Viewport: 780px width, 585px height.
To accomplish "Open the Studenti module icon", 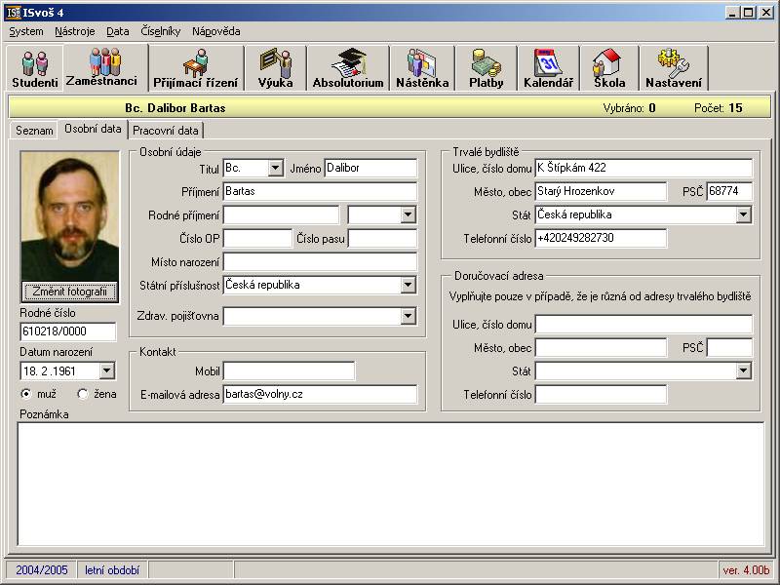I will click(x=35, y=68).
